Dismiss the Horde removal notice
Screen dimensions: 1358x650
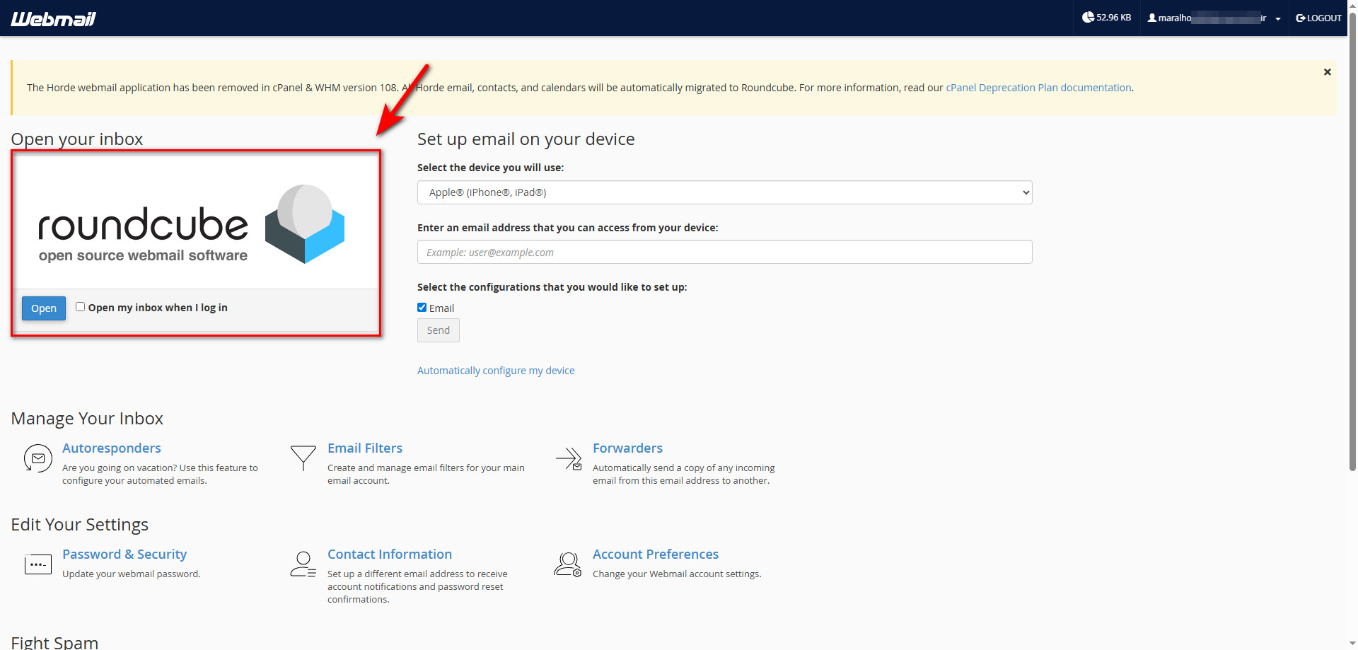click(x=1327, y=72)
